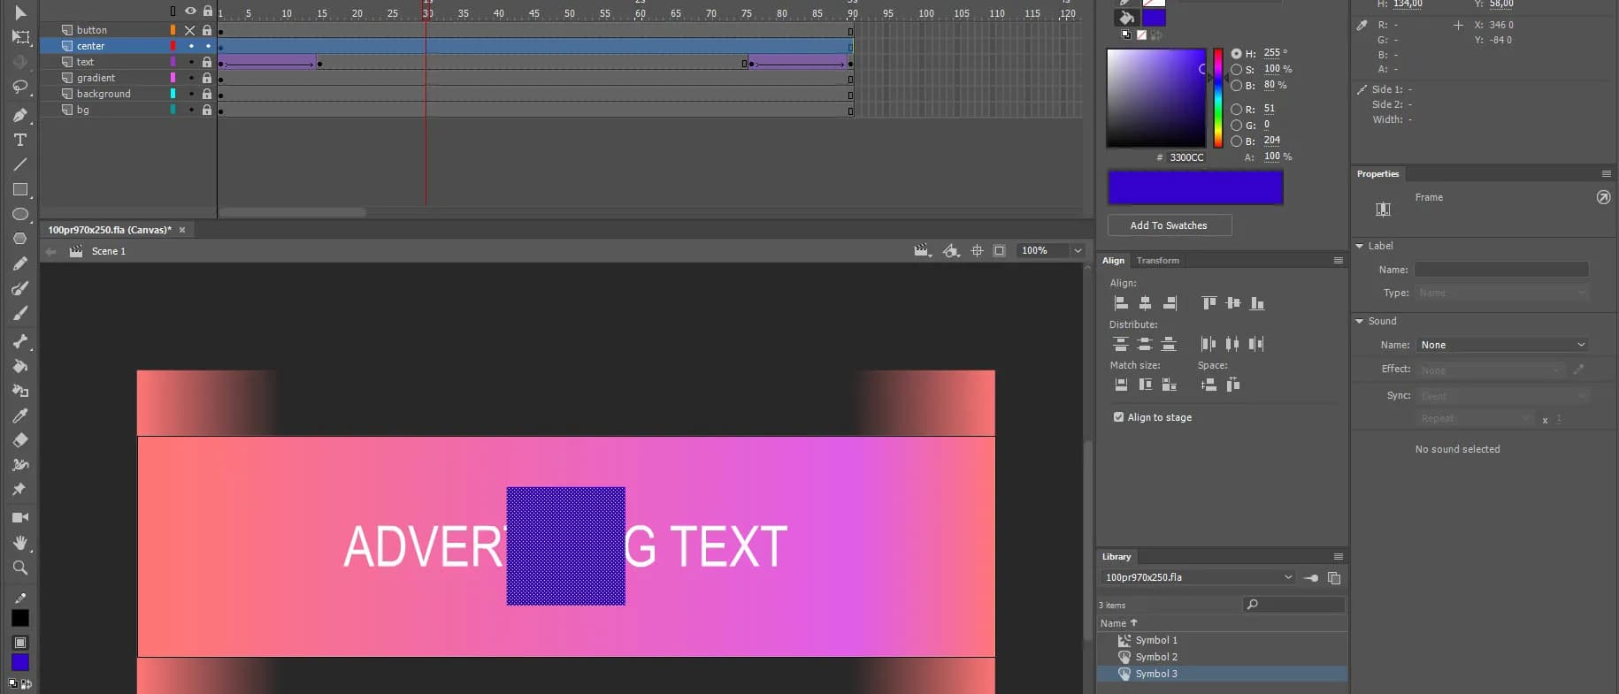
Task: Select the Pencil tool
Action: (x=20, y=263)
